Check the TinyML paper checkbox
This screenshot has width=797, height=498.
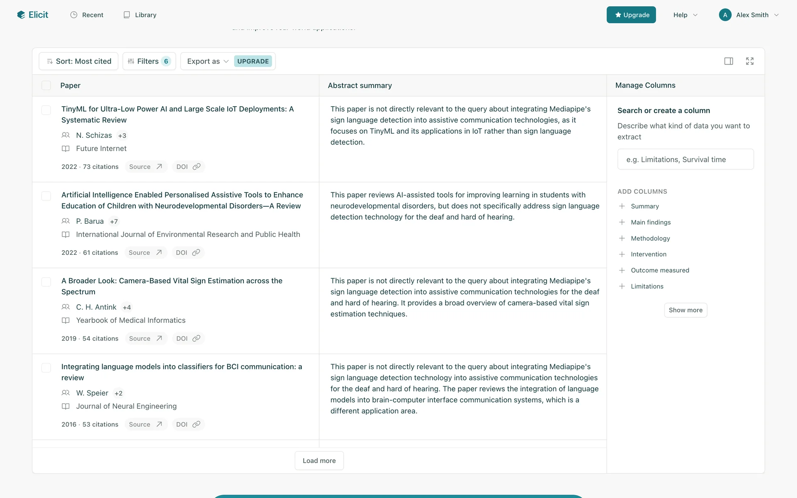(x=46, y=110)
